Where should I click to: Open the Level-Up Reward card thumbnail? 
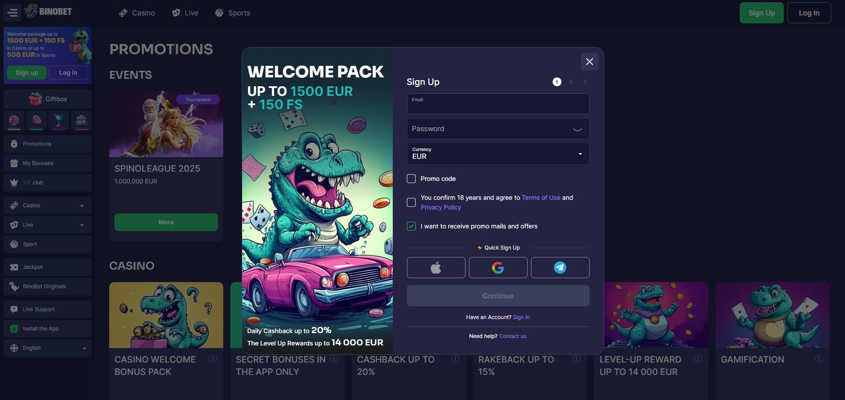point(656,315)
